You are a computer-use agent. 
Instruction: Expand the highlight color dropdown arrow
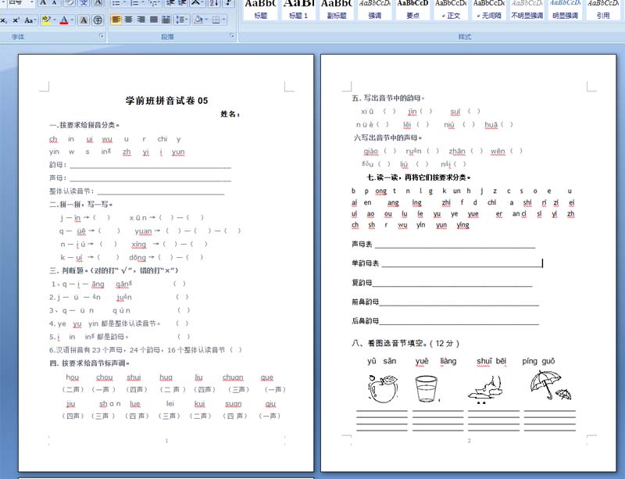[54, 20]
